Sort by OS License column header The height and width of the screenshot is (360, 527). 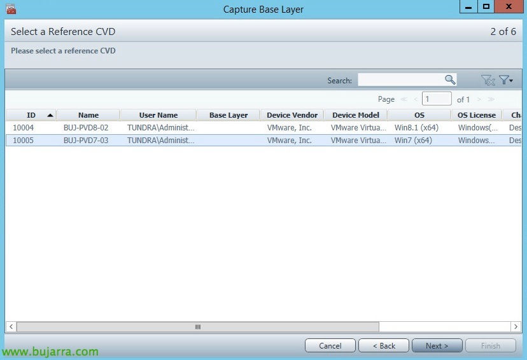(477, 115)
